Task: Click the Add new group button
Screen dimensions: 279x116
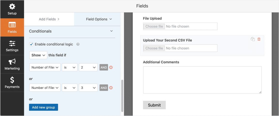Action: click(43, 107)
